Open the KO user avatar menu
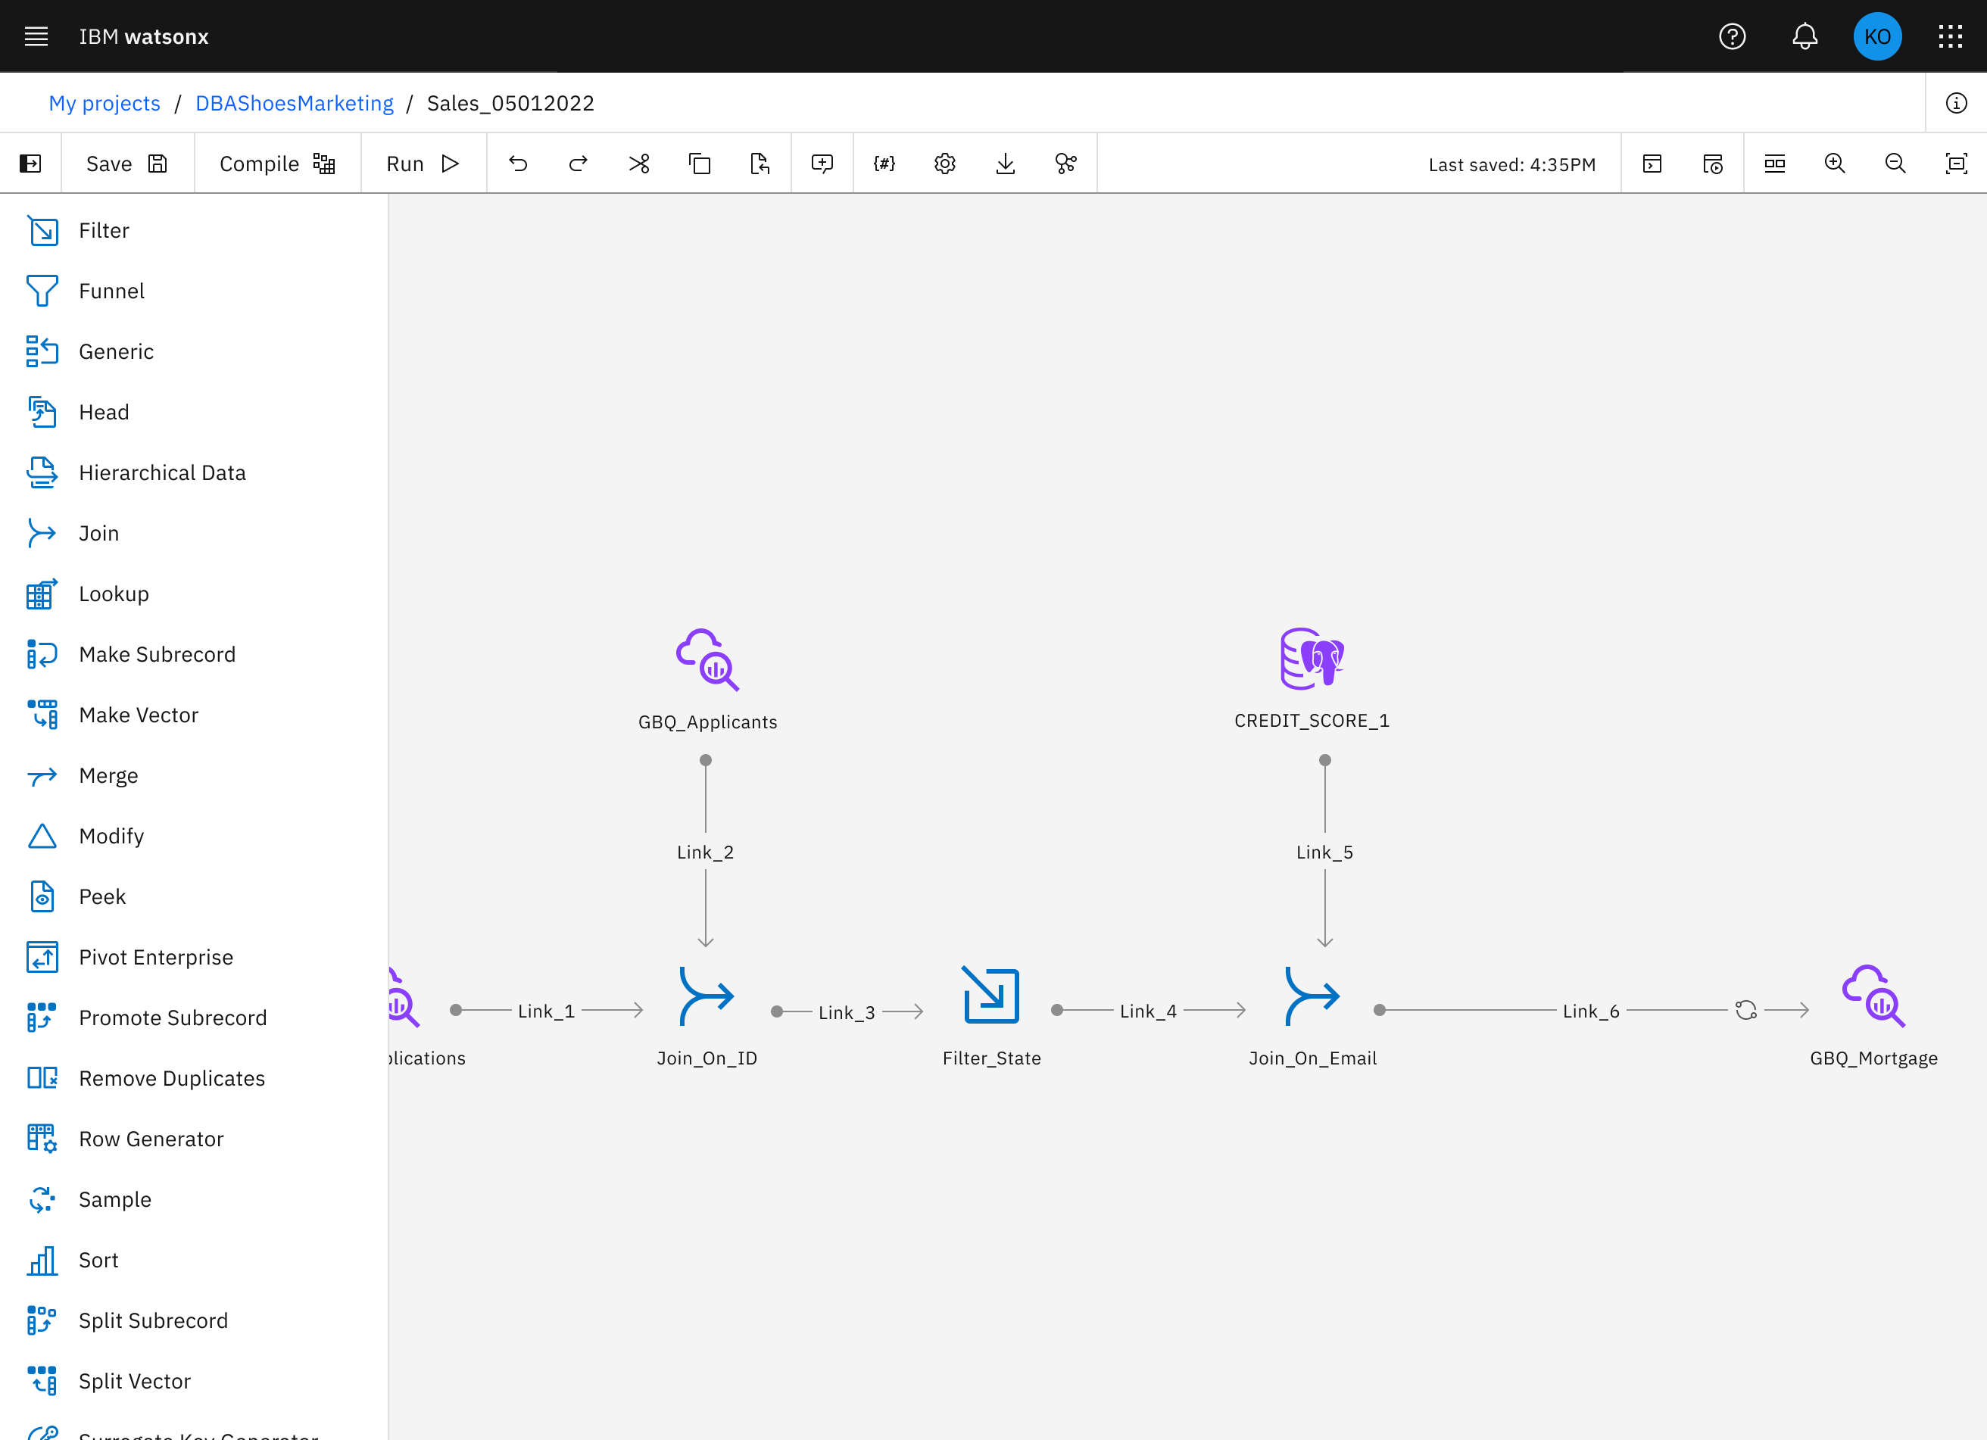This screenshot has width=1987, height=1440. click(1876, 36)
